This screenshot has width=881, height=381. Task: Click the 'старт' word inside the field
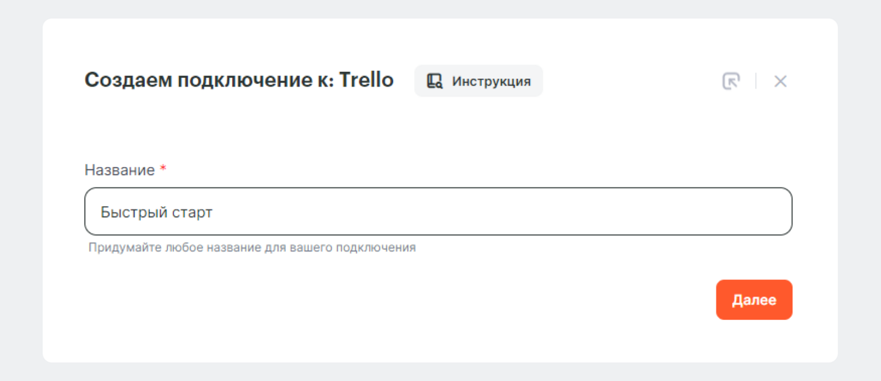(x=192, y=213)
